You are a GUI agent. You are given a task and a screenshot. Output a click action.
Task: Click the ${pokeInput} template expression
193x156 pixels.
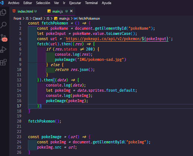point(155,39)
